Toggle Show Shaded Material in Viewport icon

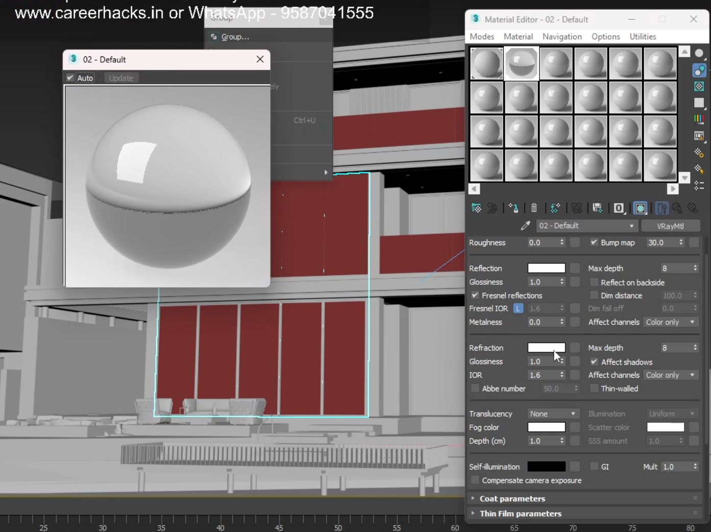640,208
